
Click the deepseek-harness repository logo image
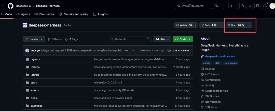(25, 25)
